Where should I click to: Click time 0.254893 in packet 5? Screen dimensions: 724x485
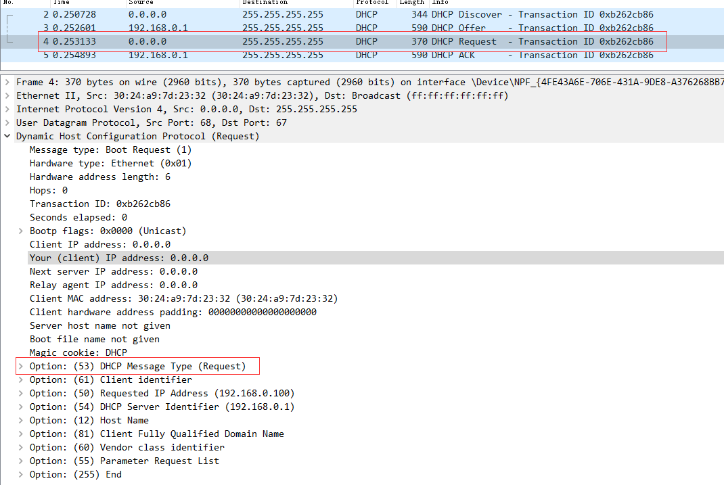click(74, 55)
